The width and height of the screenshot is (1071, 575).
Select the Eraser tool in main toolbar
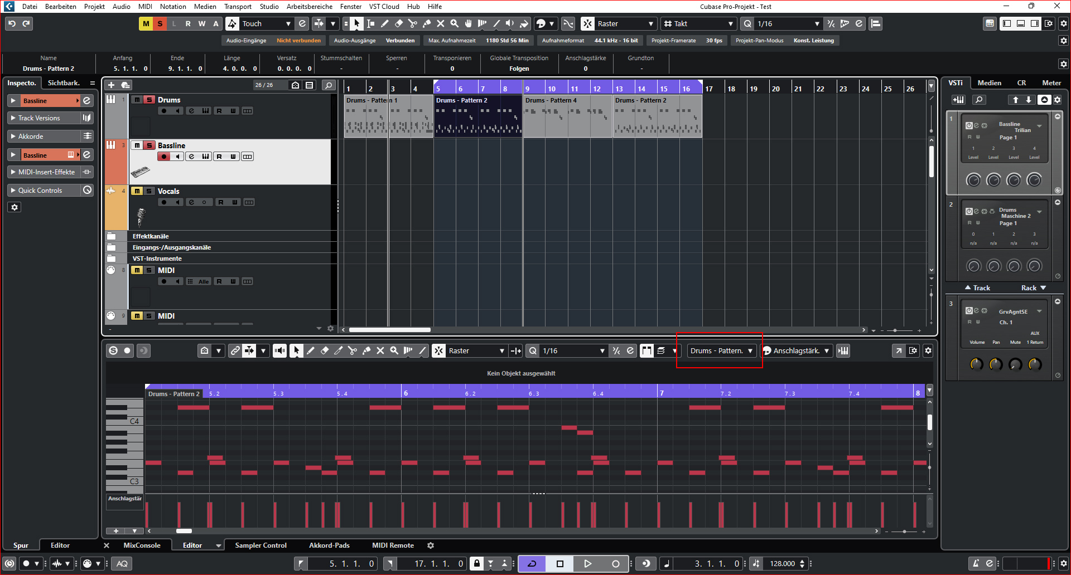pyautogui.click(x=398, y=23)
